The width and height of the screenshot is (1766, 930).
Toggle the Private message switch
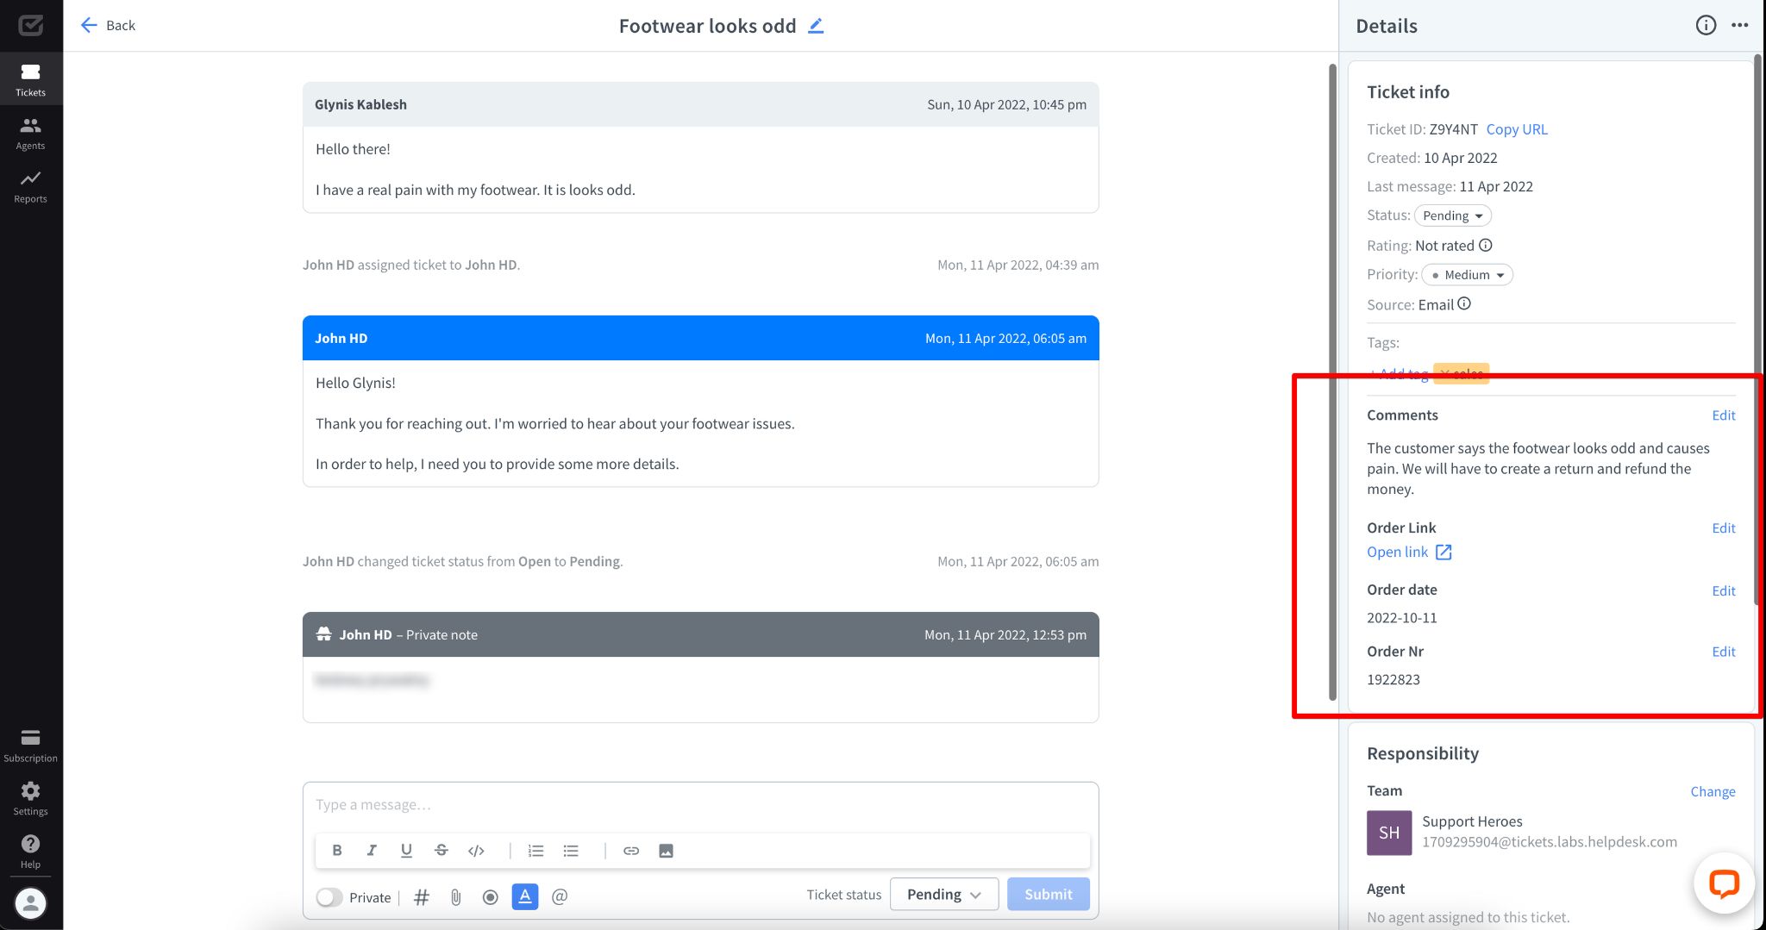pos(329,897)
